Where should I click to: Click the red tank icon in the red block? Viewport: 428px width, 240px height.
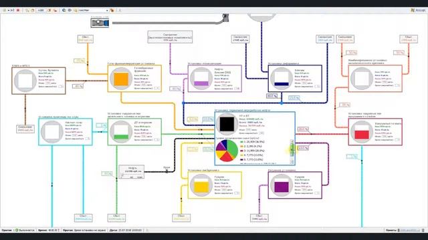pyautogui.click(x=362, y=132)
